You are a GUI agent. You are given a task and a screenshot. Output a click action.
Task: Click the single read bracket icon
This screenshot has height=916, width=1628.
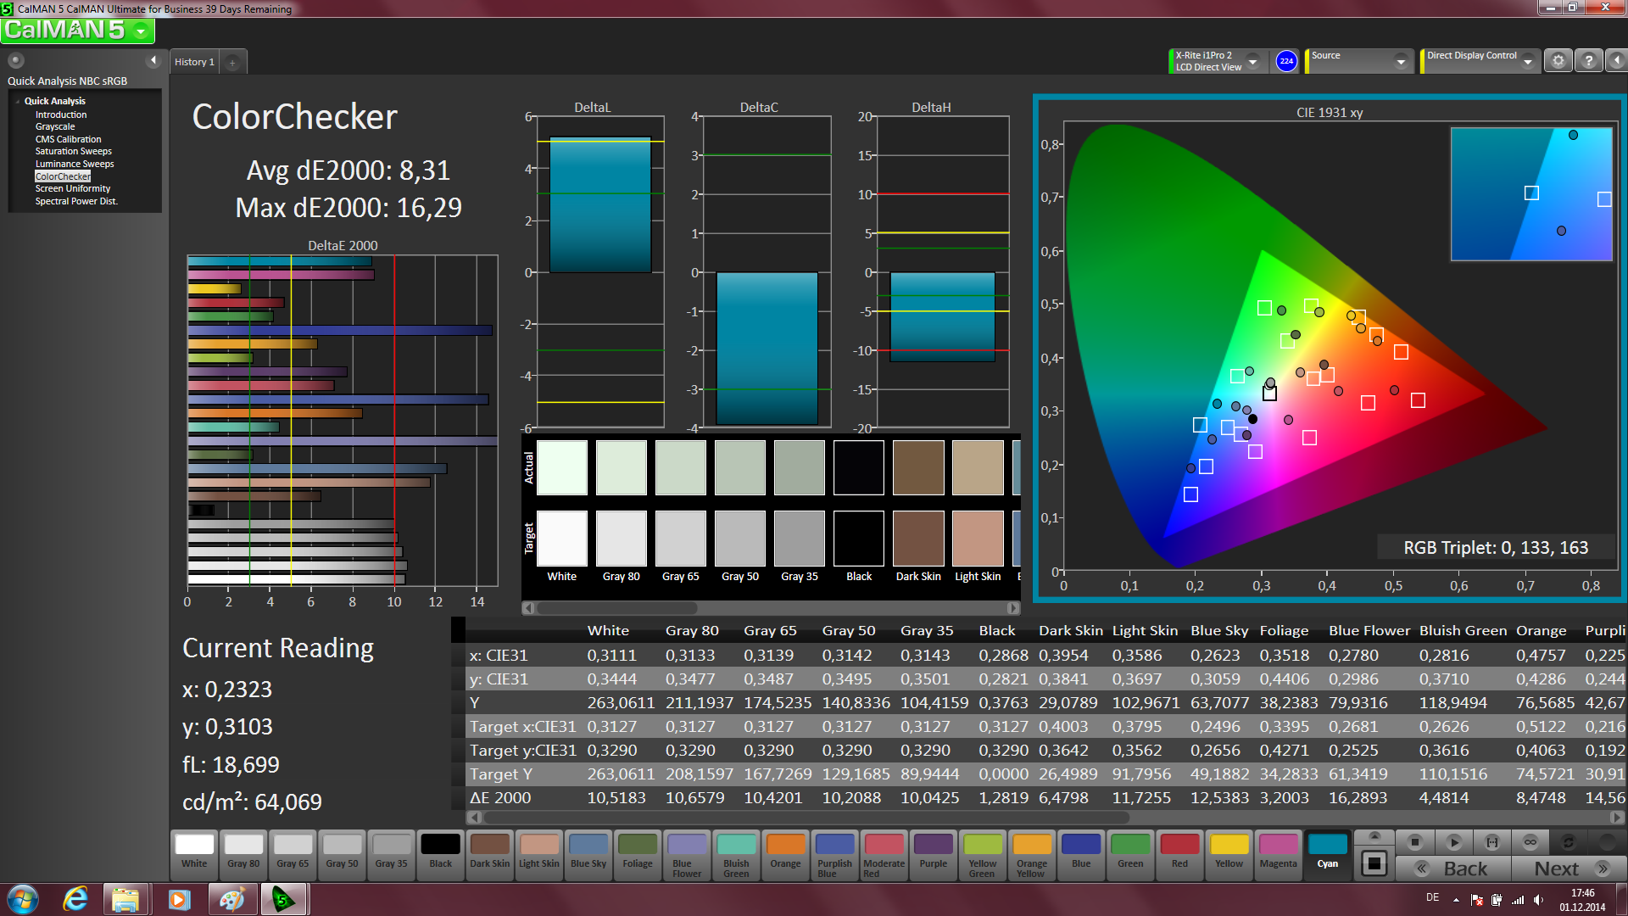pos(1492,842)
